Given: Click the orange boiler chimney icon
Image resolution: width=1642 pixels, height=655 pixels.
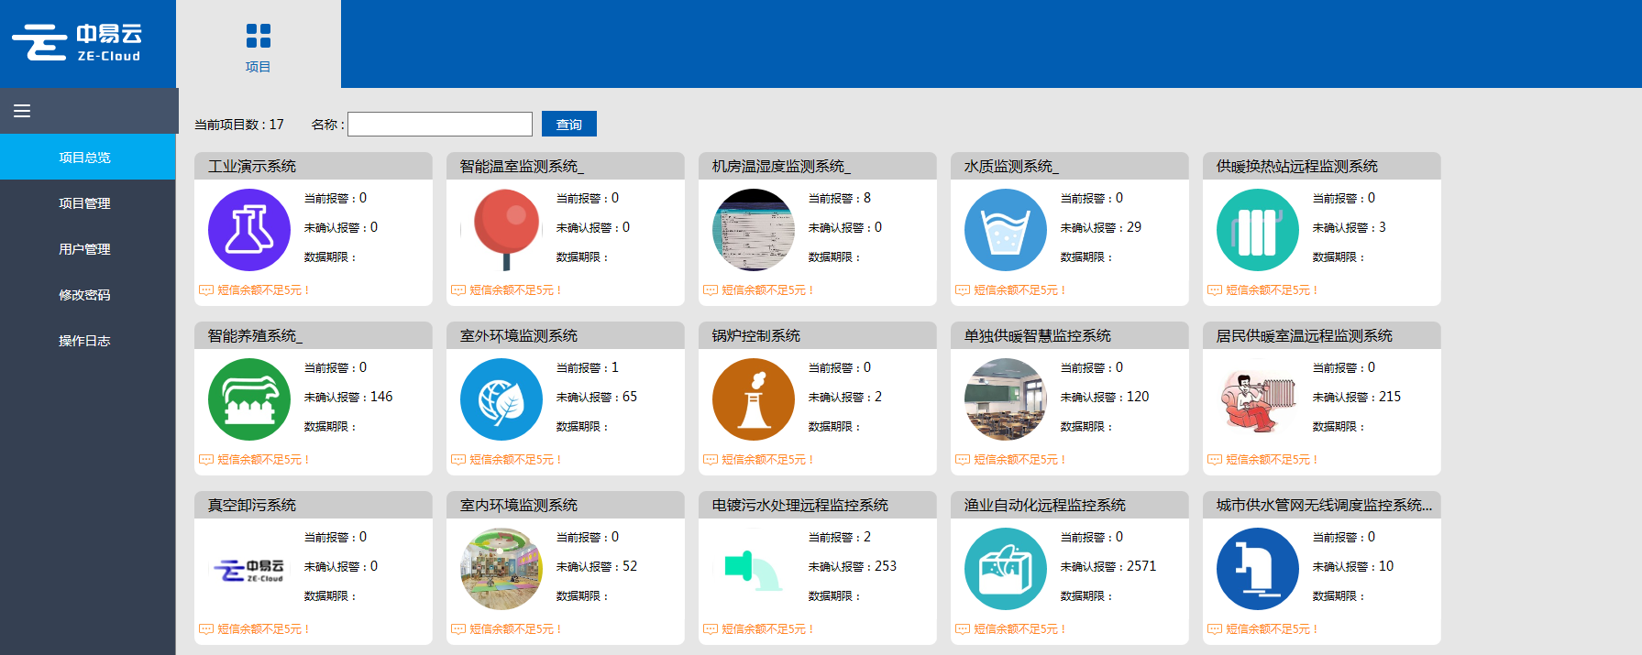Looking at the screenshot, I should point(753,399).
